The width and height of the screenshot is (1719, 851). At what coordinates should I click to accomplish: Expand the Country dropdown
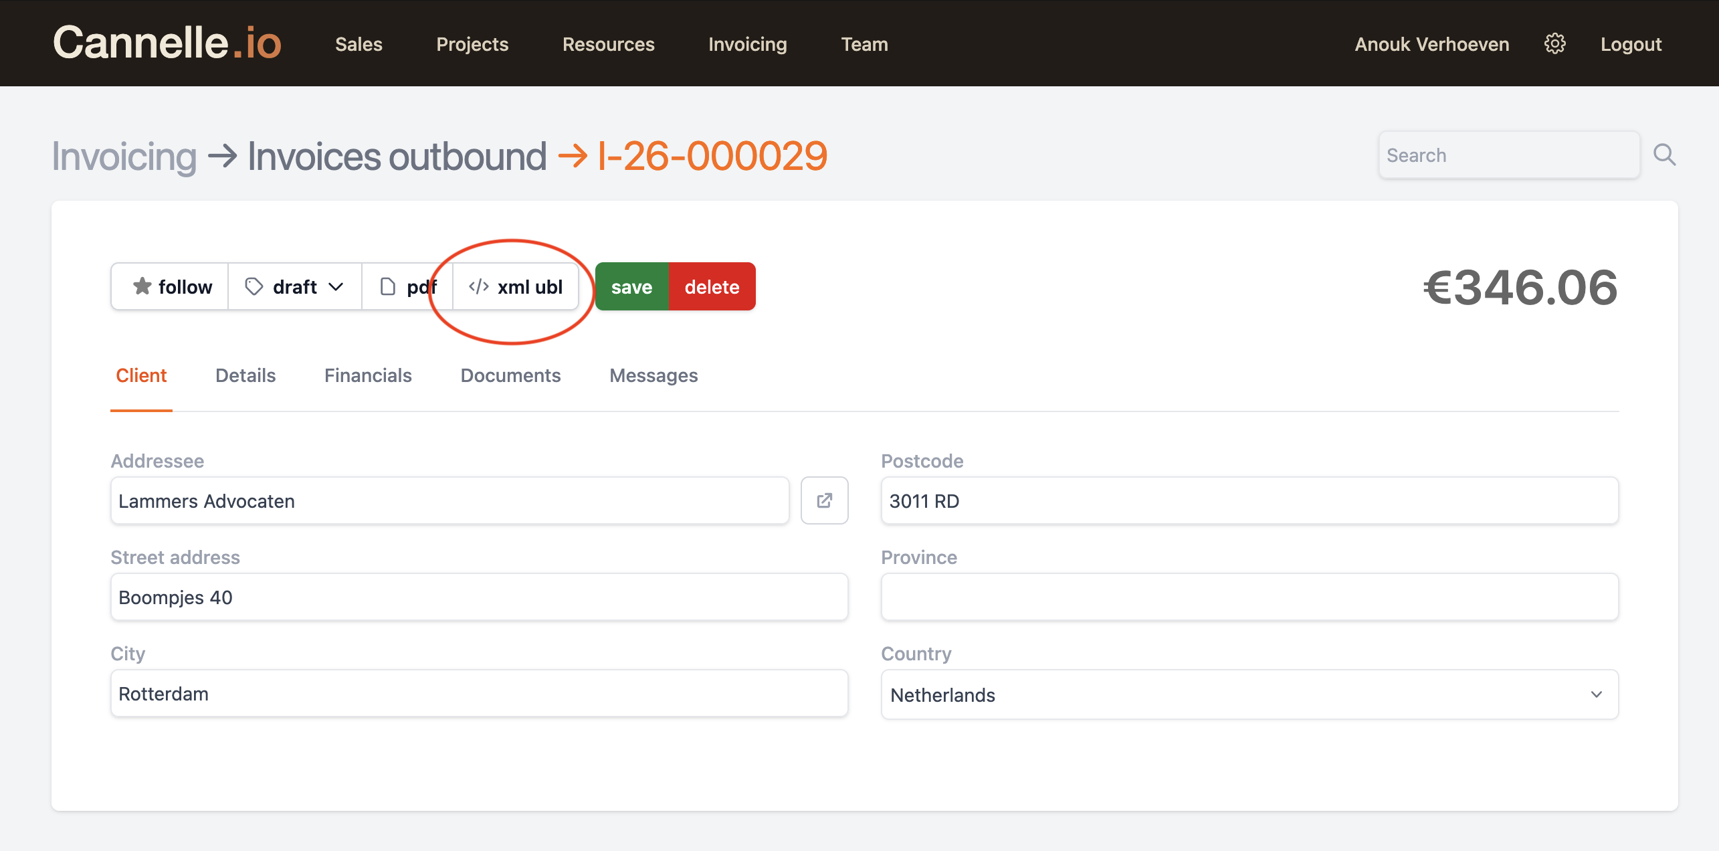(1249, 694)
